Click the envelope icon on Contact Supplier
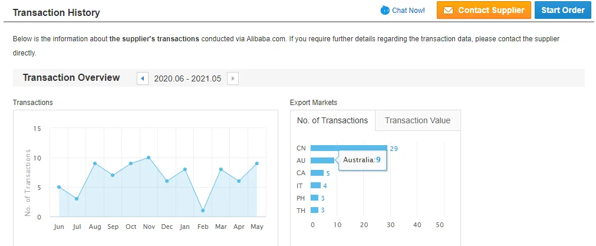This screenshot has height=246, width=596. [x=448, y=11]
